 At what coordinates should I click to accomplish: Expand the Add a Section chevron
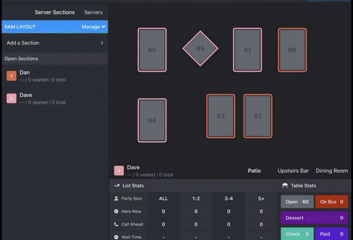pyautogui.click(x=102, y=43)
